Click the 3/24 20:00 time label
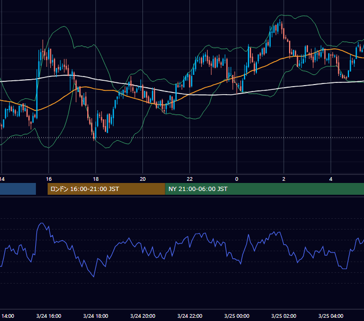Viewport: 364px width, 321px height. (x=143, y=316)
